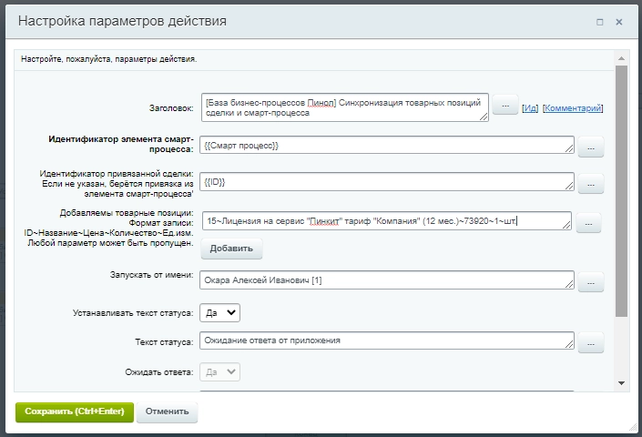Focus the {{Смарт процесс}} input field

pyautogui.click(x=387, y=146)
